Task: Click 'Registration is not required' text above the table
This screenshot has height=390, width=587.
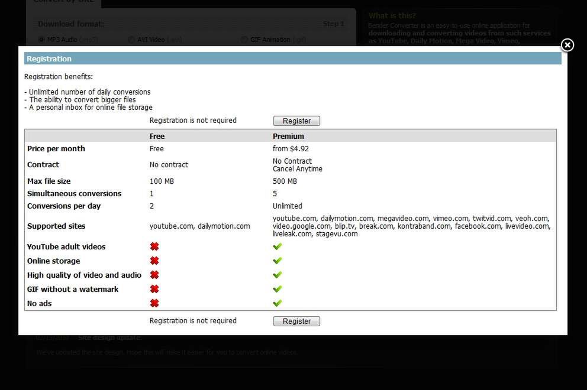Action: tap(193, 120)
